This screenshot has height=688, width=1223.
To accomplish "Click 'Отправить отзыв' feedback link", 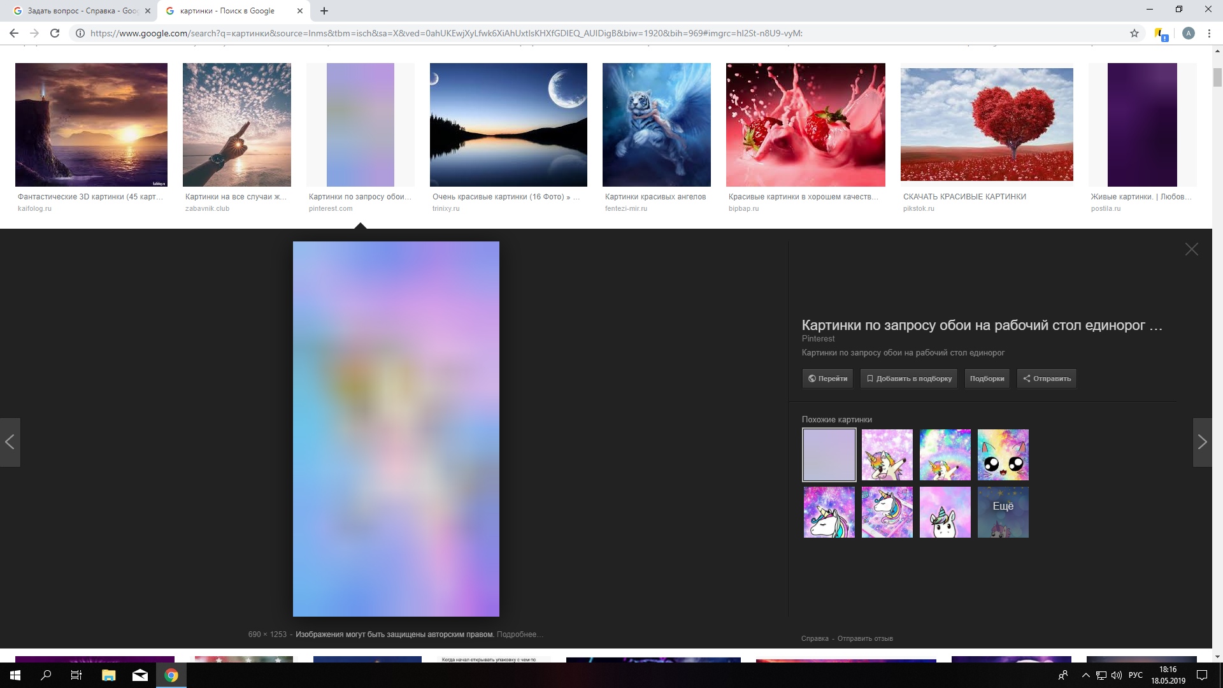I will [x=864, y=638].
